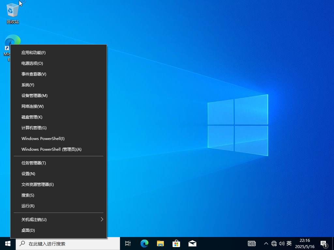This screenshot has height=250, width=334.
Task: Open 任务管理器(T)
Action: (59, 163)
